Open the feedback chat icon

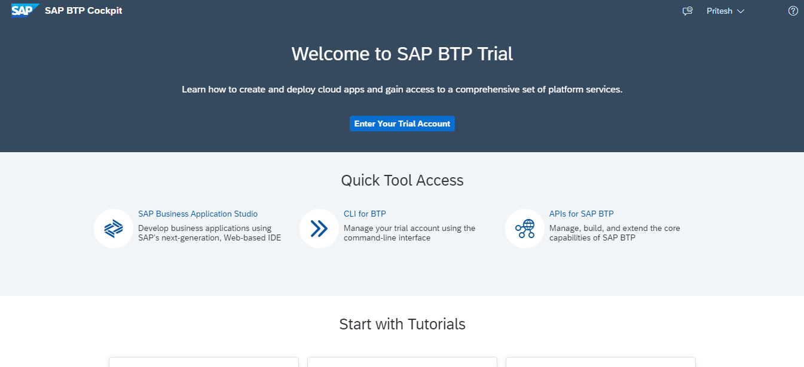pos(687,11)
